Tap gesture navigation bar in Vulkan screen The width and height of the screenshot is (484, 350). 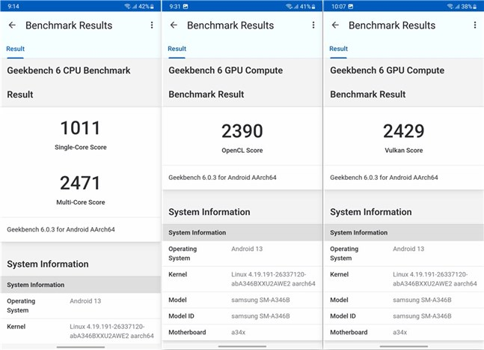(x=404, y=346)
